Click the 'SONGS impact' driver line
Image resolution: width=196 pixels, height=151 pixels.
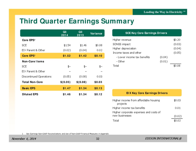121,44
